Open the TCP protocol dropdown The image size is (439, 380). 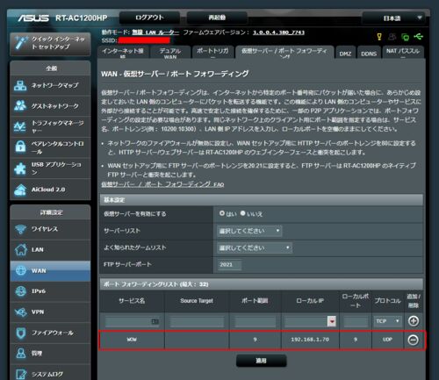(x=387, y=321)
